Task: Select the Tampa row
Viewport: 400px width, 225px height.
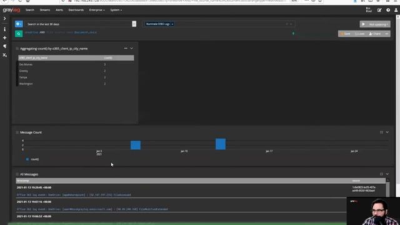Action: coord(76,77)
